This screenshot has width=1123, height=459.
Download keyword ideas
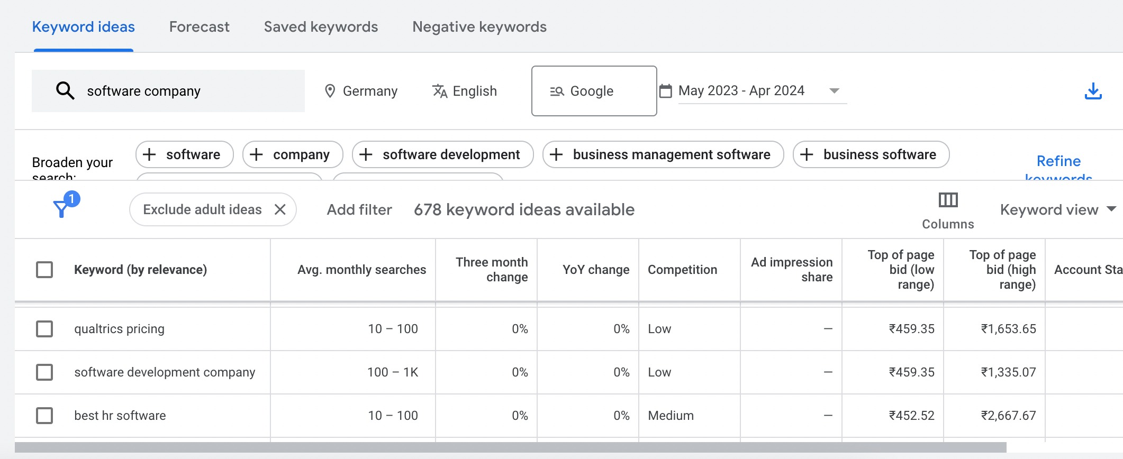click(1093, 91)
